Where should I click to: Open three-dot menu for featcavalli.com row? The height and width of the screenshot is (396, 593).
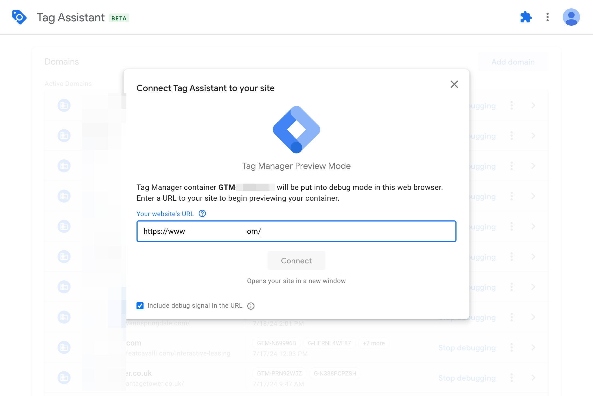click(x=512, y=347)
